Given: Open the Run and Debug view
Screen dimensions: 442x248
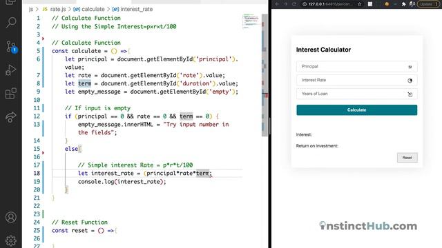Looking at the screenshot, I should click(11, 70).
